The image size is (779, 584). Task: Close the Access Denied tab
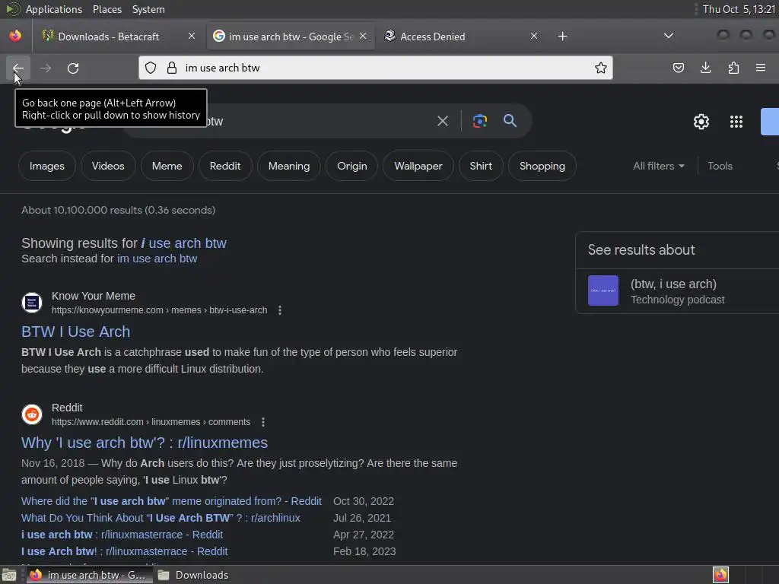[534, 36]
